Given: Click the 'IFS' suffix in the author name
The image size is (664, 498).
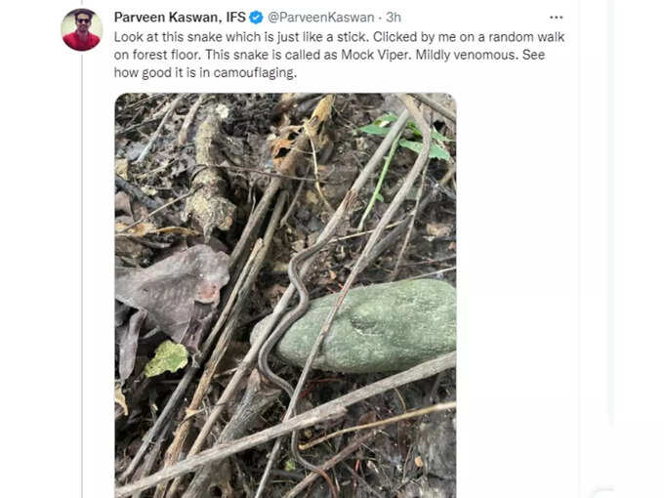Looking at the screenshot, I should [x=235, y=18].
